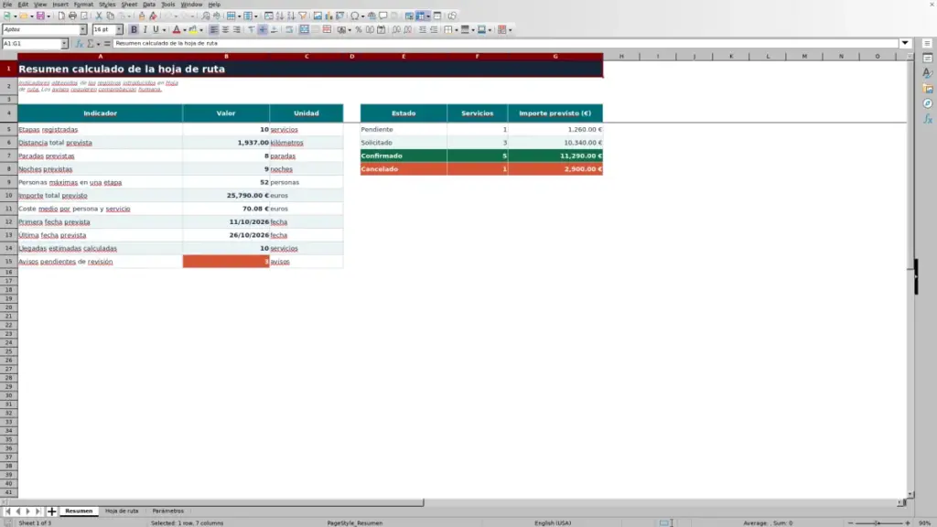
Task: Toggle Bold formatting
Action: pos(134,30)
